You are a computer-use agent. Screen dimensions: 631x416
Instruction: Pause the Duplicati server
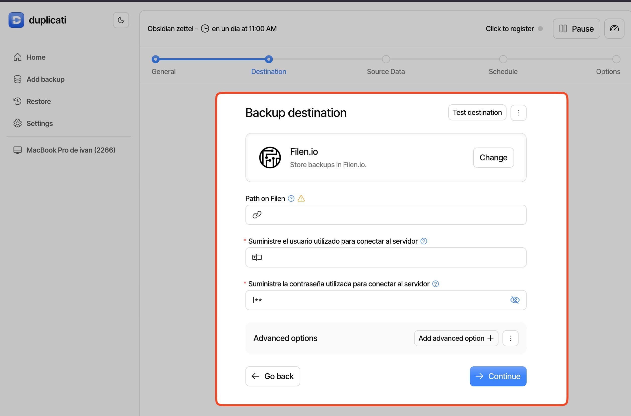pos(576,29)
